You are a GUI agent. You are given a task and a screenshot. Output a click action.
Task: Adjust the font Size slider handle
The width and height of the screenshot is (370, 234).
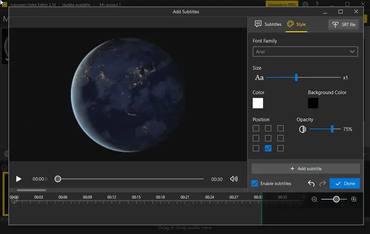296,78
